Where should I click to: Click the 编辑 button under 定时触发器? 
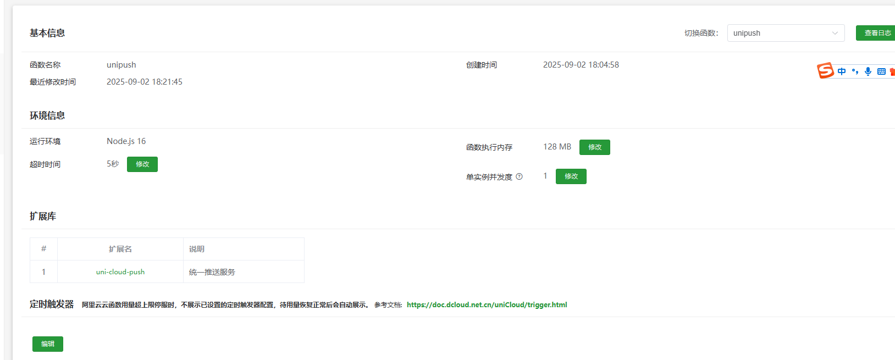click(48, 344)
